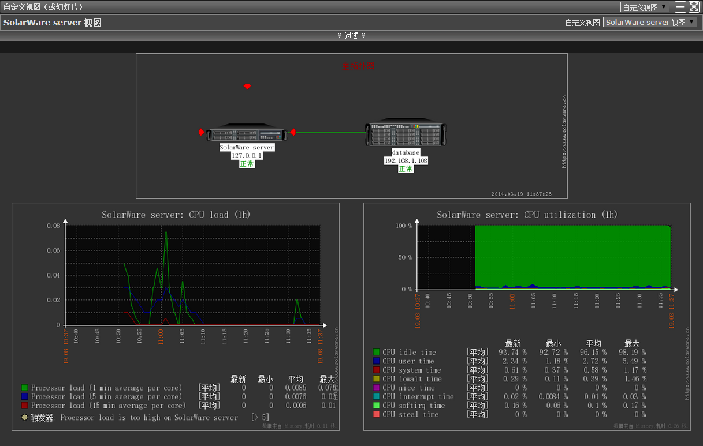Click olive swatch for CPU iowait time

(x=377, y=379)
